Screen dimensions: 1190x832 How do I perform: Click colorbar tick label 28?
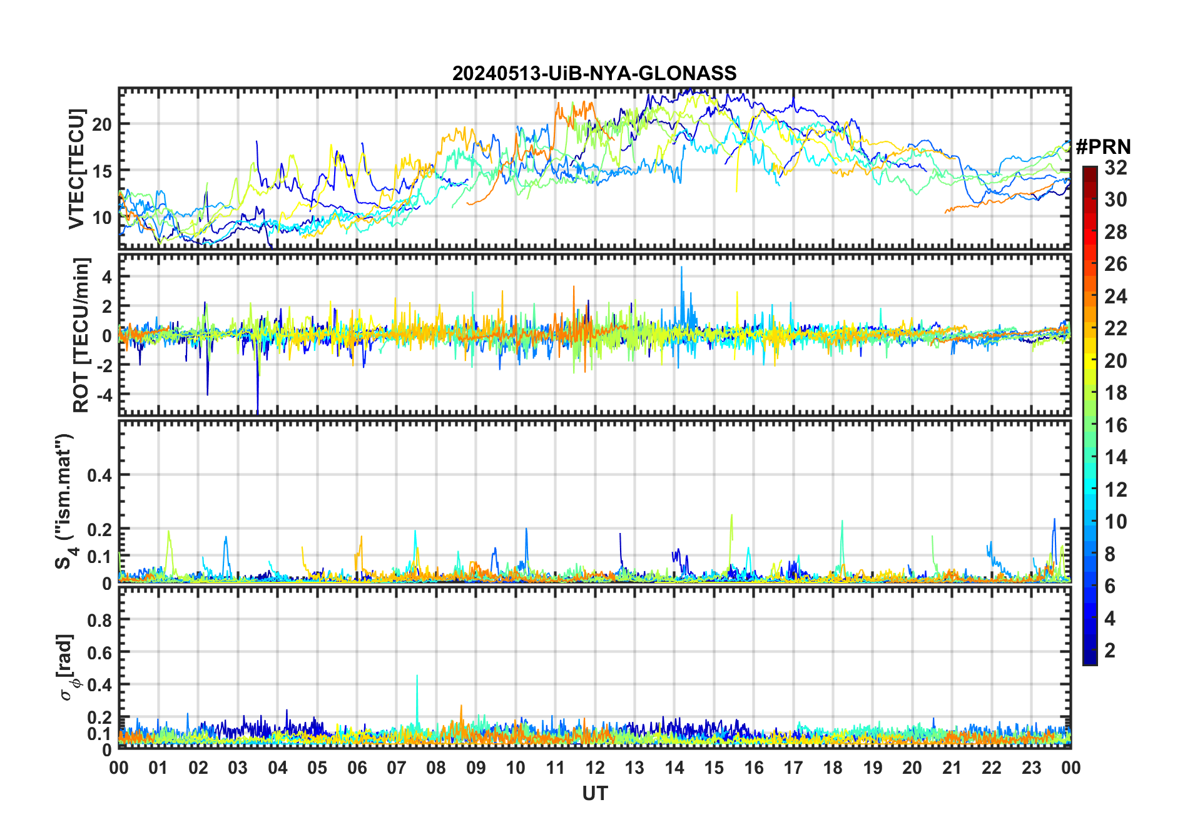click(1116, 232)
